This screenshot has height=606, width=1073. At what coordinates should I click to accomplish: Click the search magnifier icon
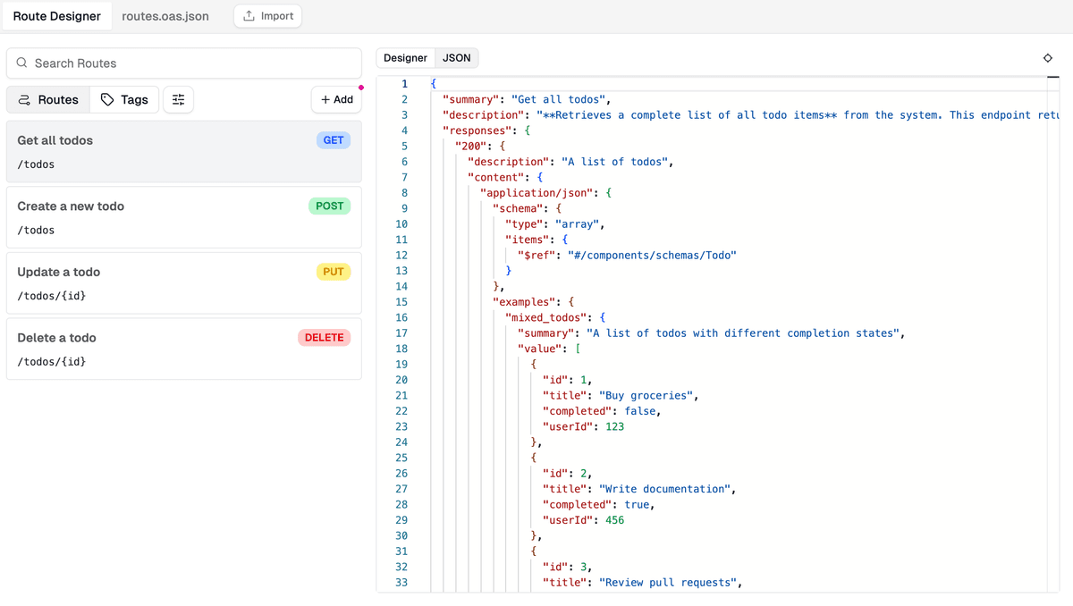tap(22, 63)
